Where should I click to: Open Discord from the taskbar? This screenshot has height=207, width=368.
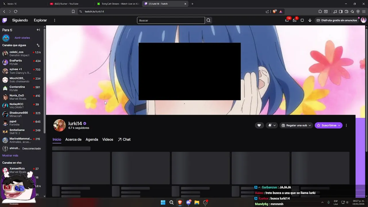point(188,202)
